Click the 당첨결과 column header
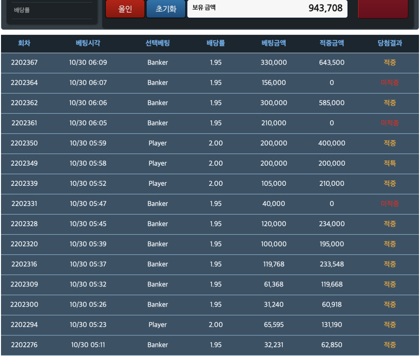This screenshot has height=358, width=420. click(390, 43)
